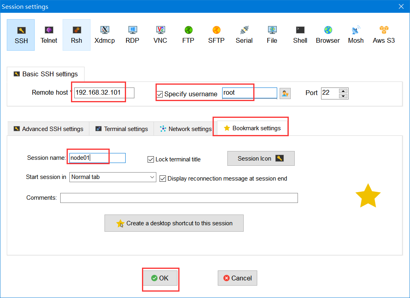Choose the FTP session type
The height and width of the screenshot is (298, 410).
pos(188,35)
